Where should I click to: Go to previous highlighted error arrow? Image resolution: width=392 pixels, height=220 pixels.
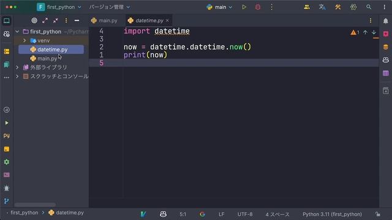365,32
